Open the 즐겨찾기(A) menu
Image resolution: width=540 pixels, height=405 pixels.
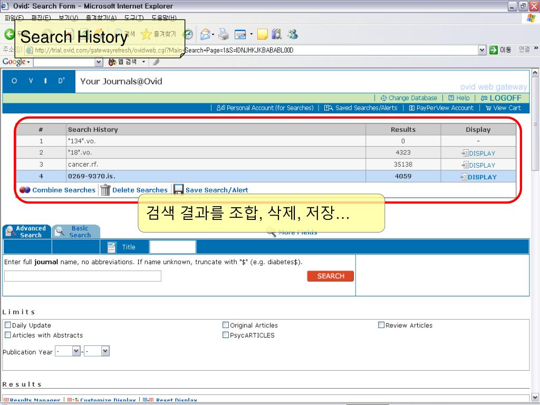point(101,17)
